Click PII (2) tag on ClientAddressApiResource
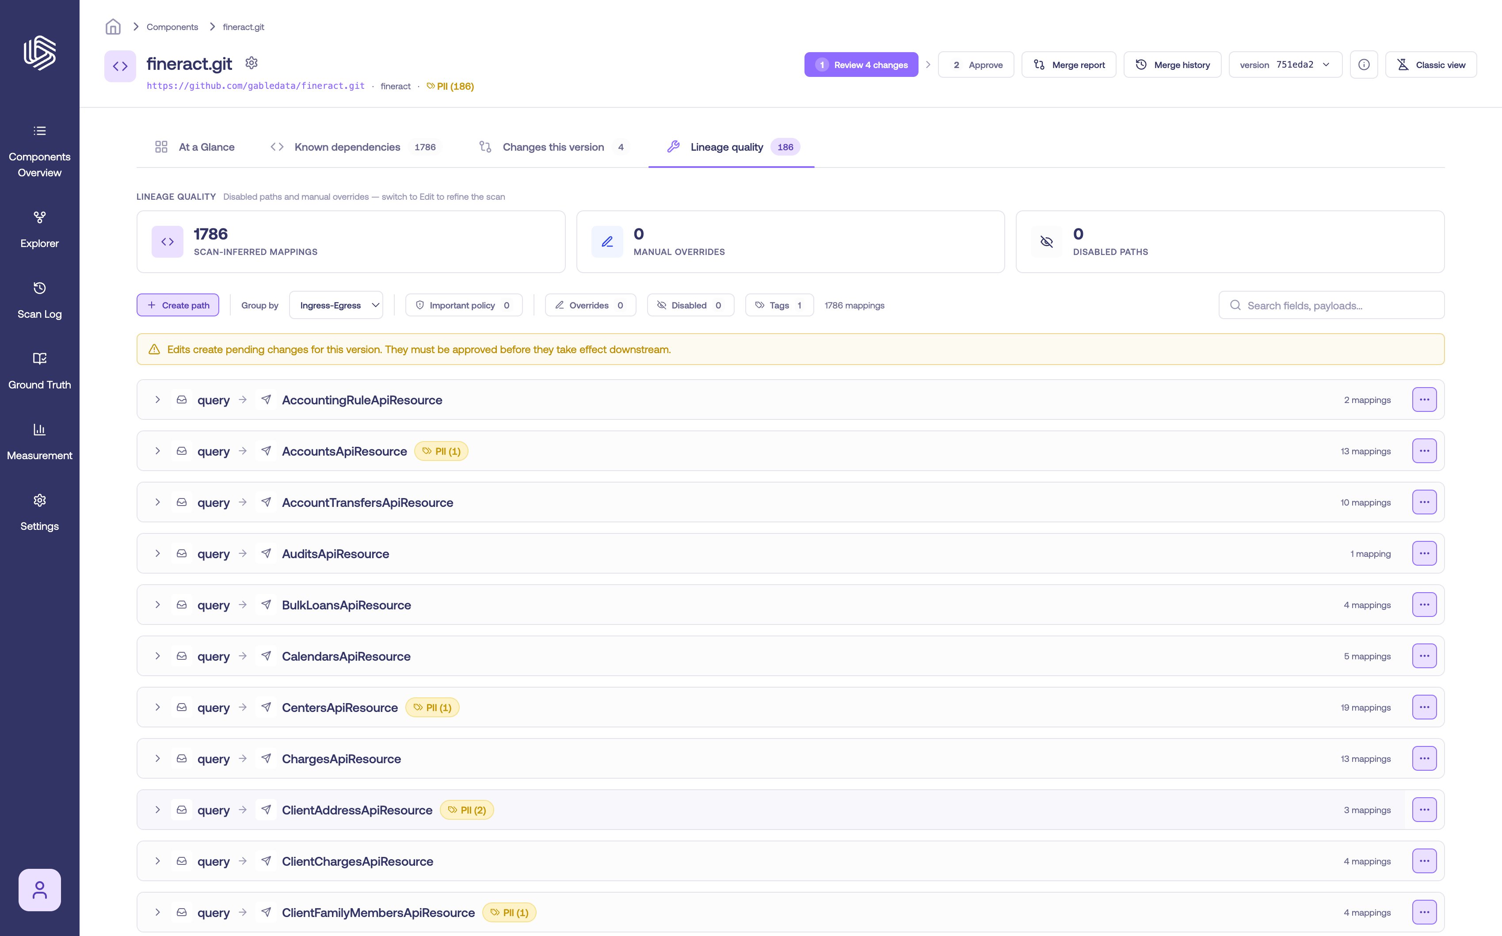Screen dimensions: 1502x936 pyautogui.click(x=467, y=810)
